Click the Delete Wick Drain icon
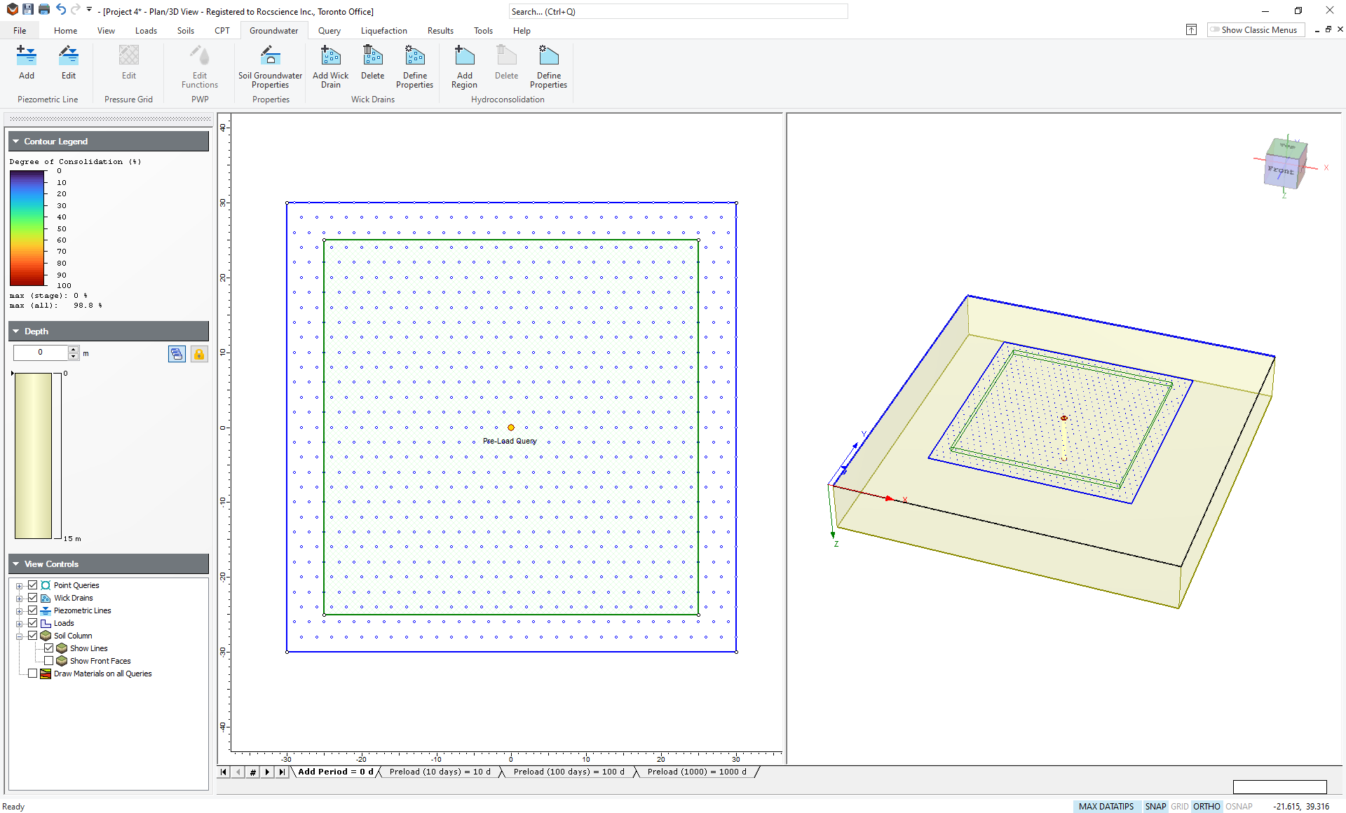 (x=372, y=67)
